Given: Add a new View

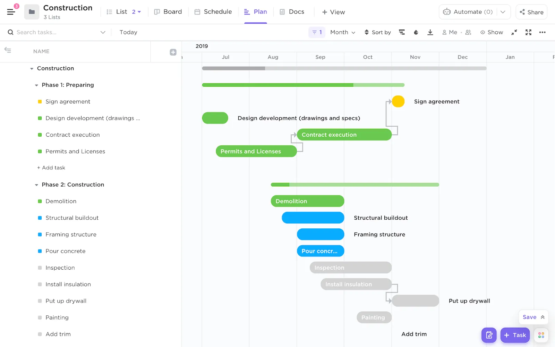Looking at the screenshot, I should (333, 12).
